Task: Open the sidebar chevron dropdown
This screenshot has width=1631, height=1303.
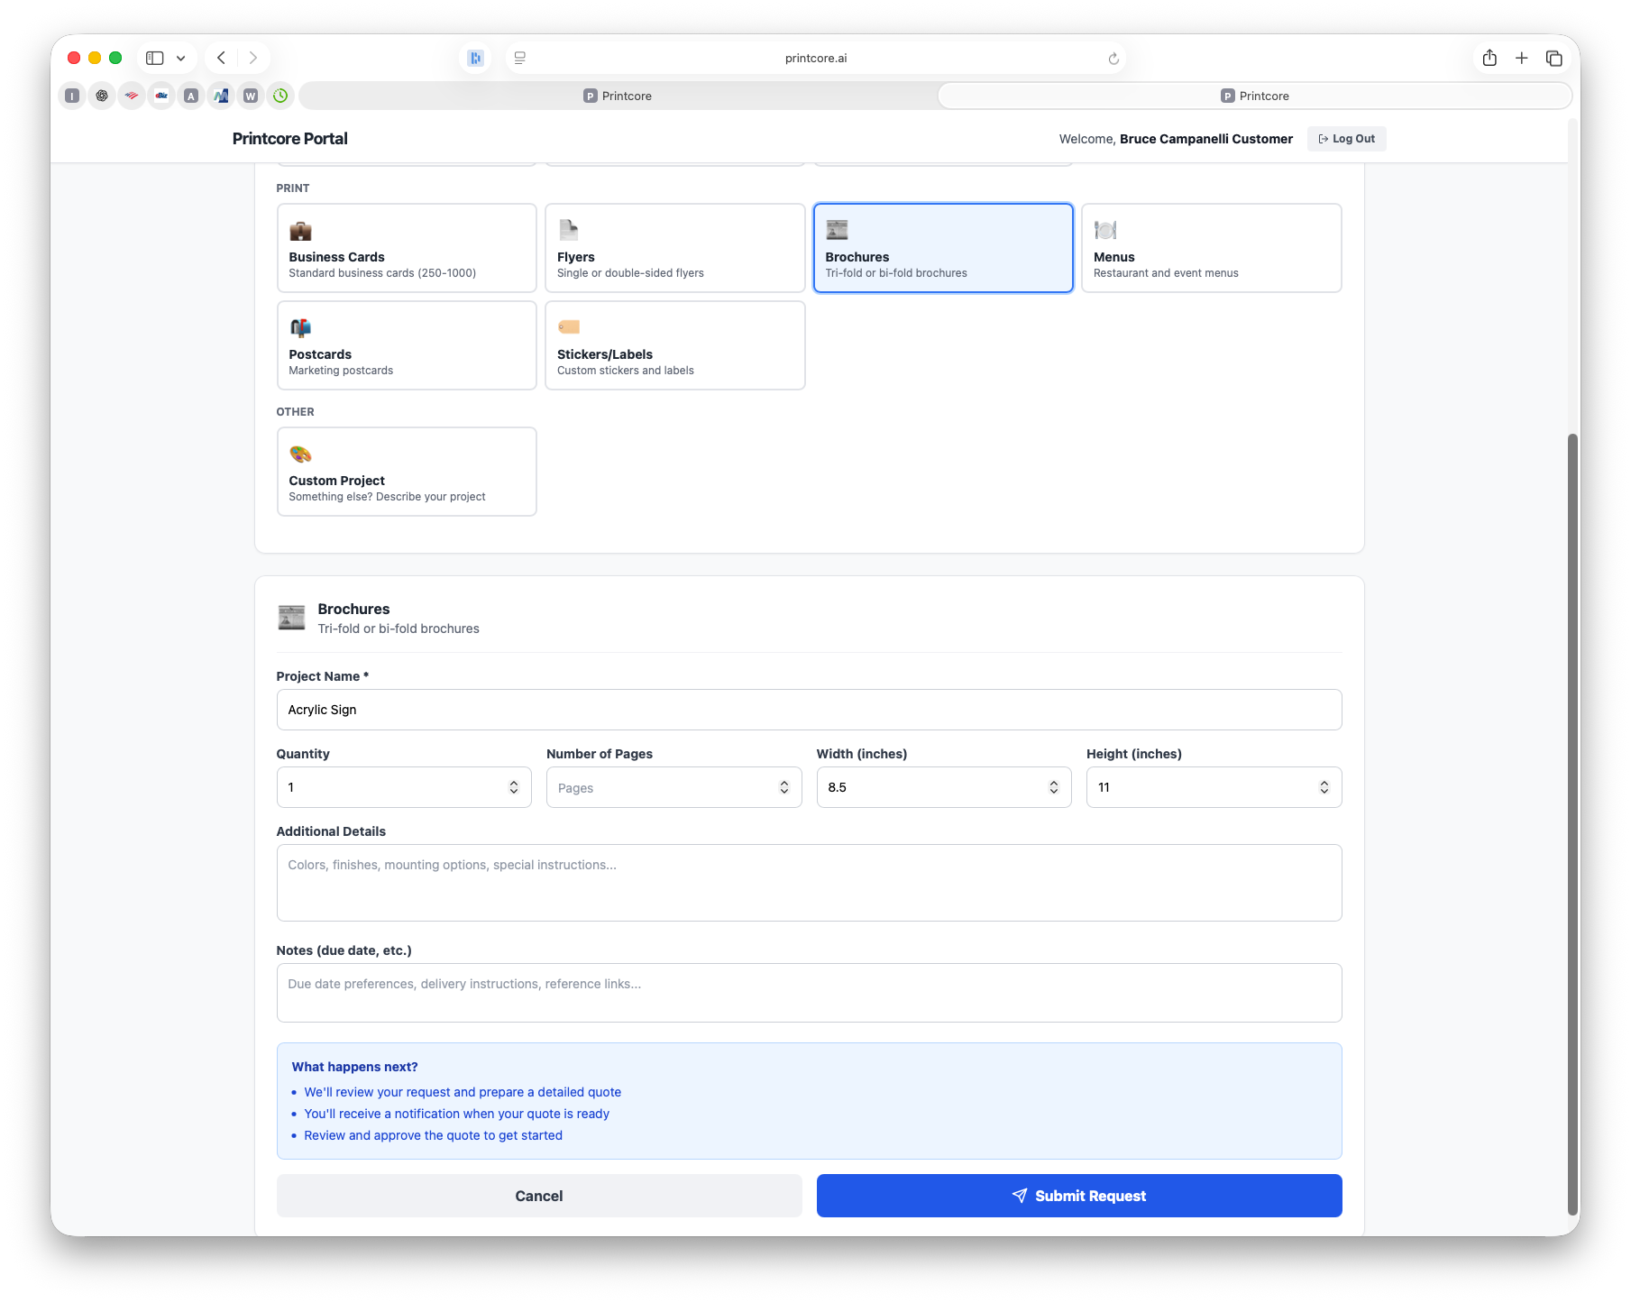Action: coord(180,57)
